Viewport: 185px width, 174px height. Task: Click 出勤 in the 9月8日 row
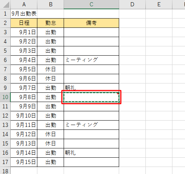[x=51, y=97]
